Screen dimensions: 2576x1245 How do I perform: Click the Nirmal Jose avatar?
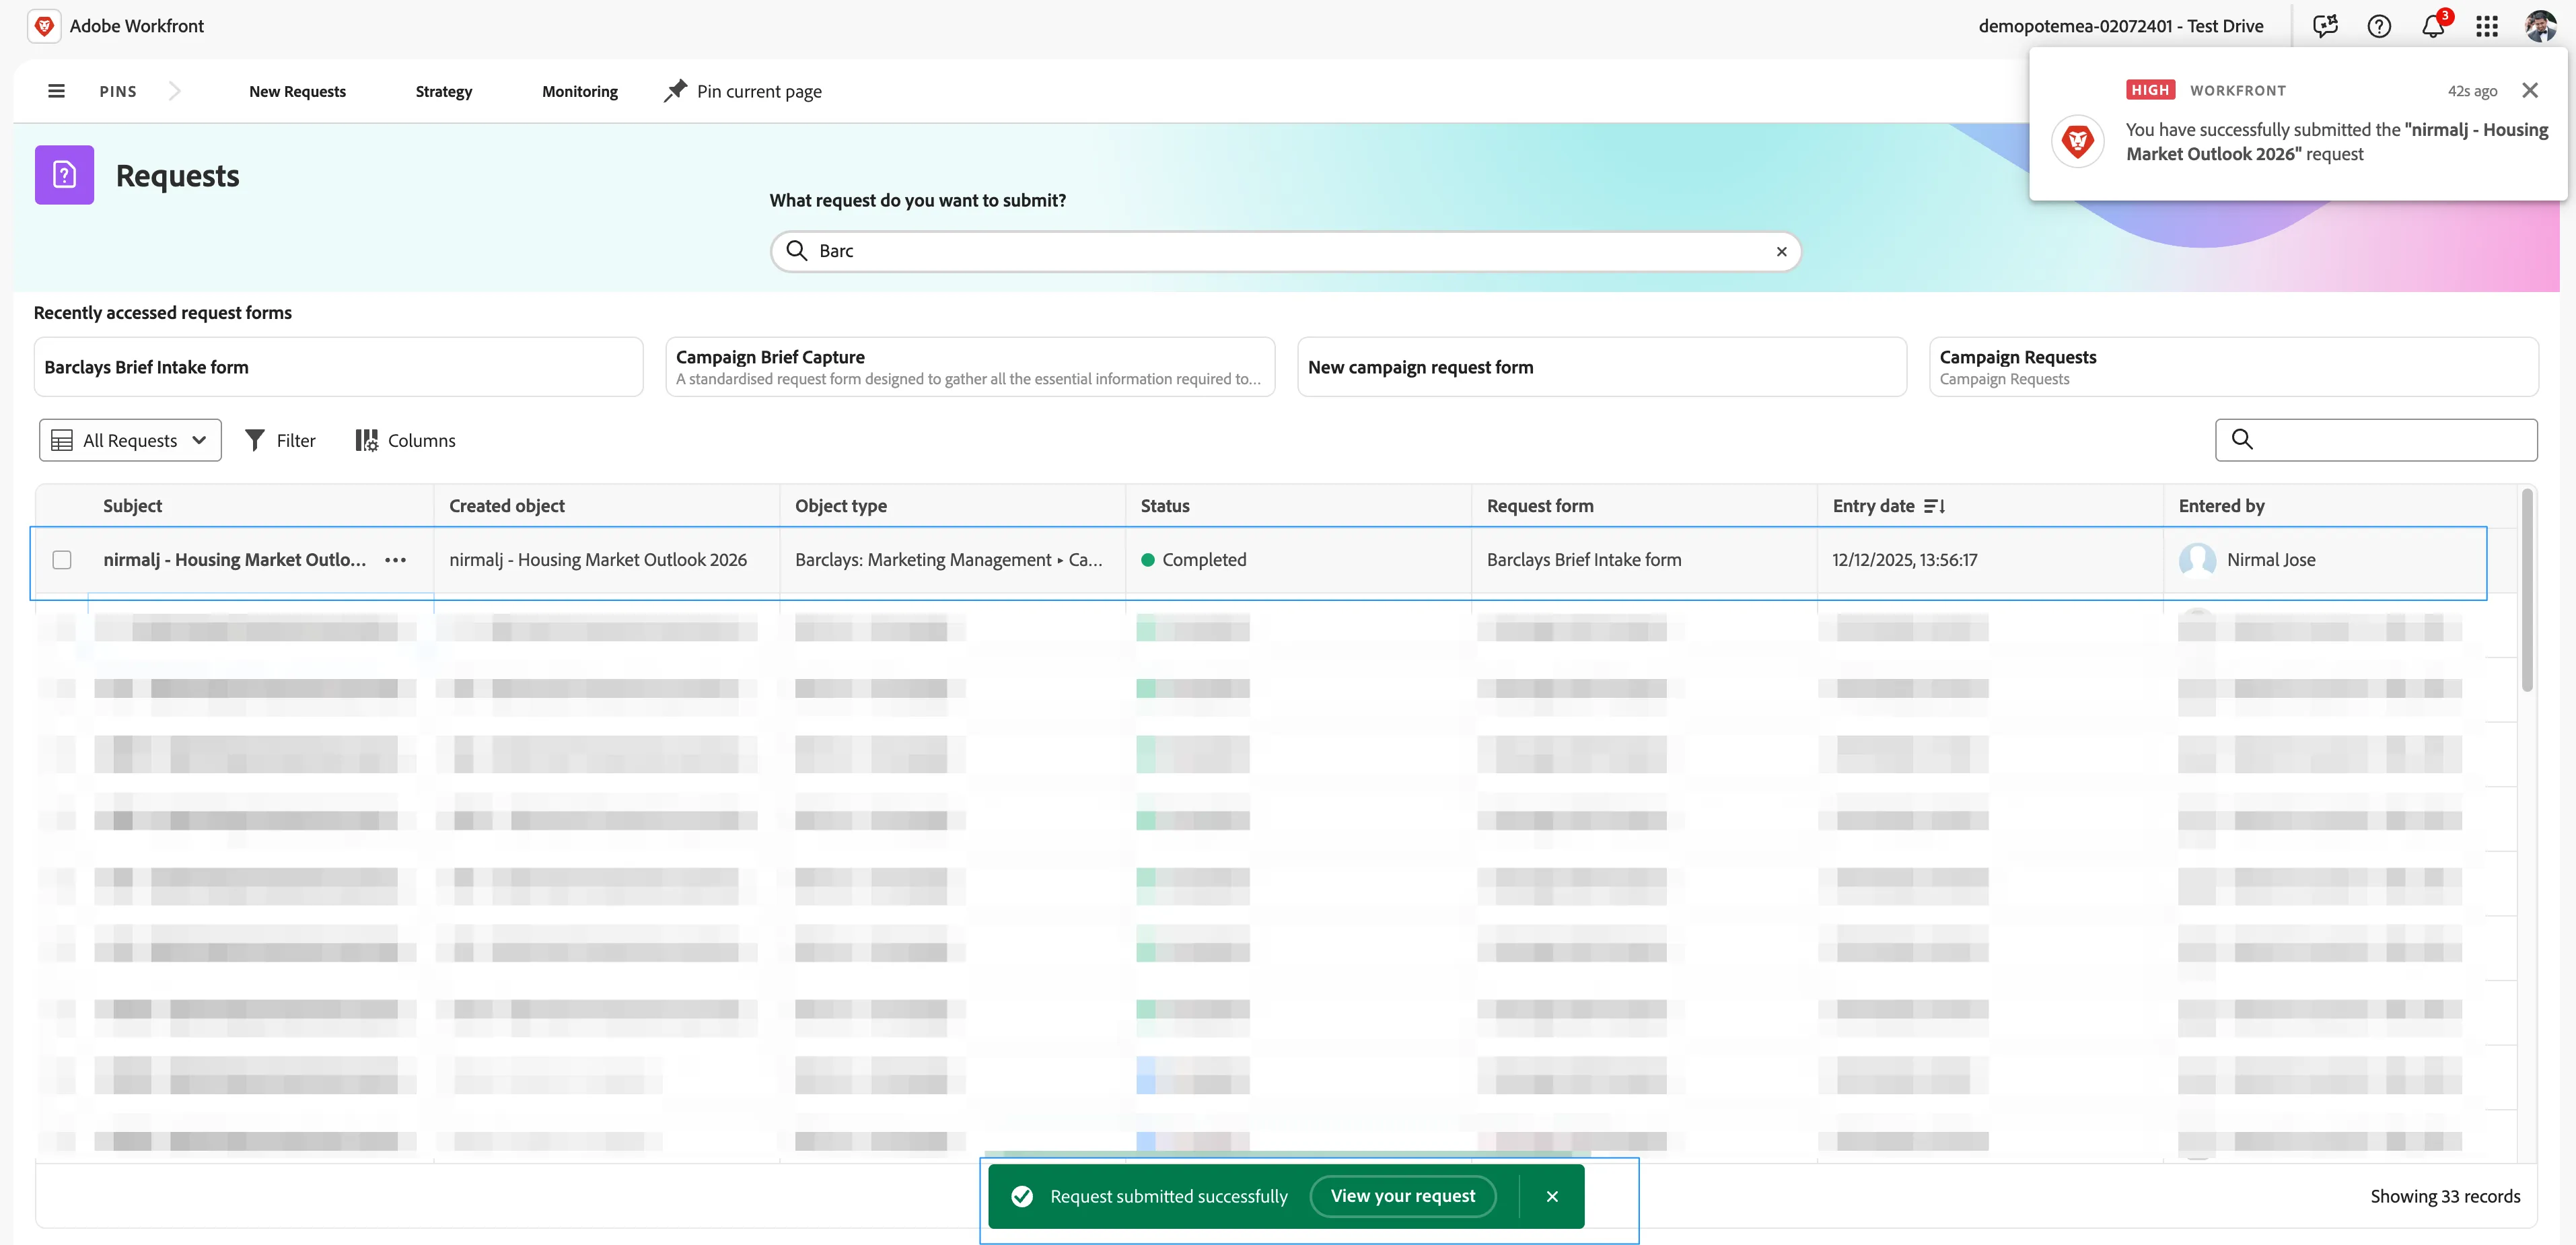[x=2197, y=560]
